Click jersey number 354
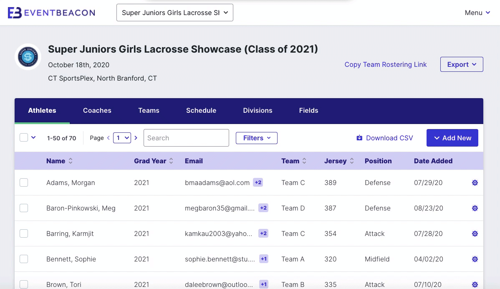The image size is (500, 289). pos(331,233)
